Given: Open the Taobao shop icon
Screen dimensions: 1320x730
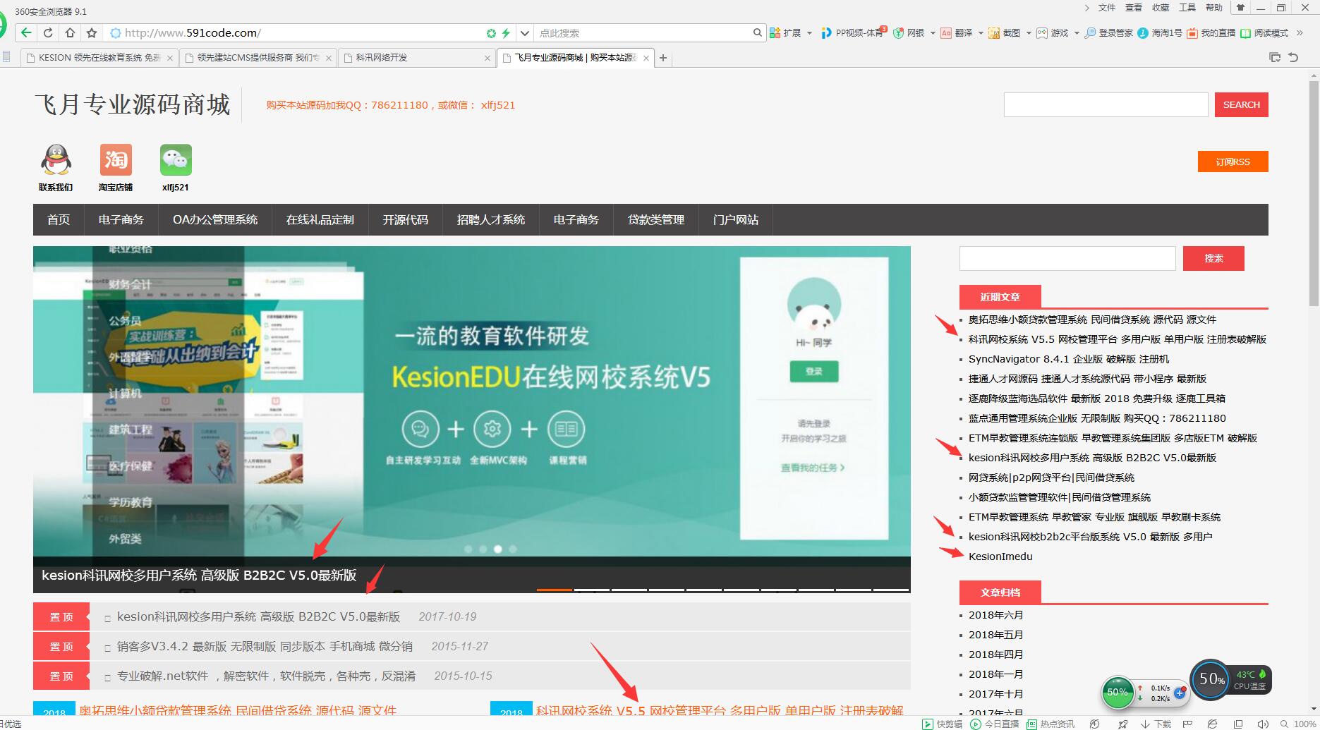Looking at the screenshot, I should (116, 161).
